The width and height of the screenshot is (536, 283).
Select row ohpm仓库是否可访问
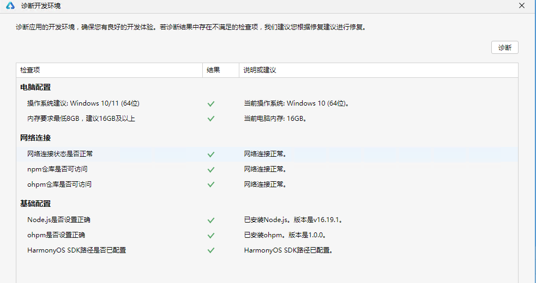pyautogui.click(x=267, y=184)
